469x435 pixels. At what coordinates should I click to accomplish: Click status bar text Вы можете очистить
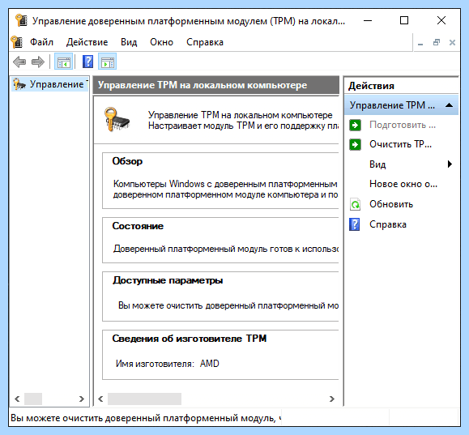(x=146, y=418)
